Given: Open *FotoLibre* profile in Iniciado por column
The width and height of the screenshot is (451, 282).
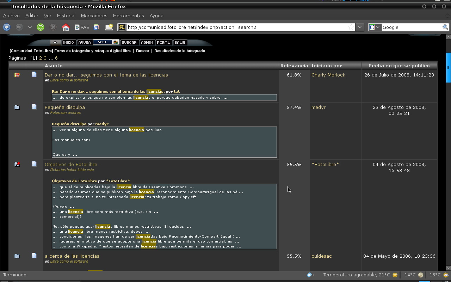Looking at the screenshot, I should coord(325,164).
